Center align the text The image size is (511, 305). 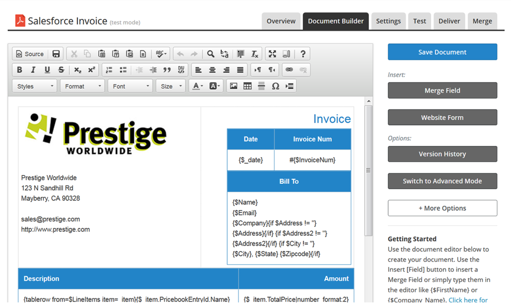point(212,70)
